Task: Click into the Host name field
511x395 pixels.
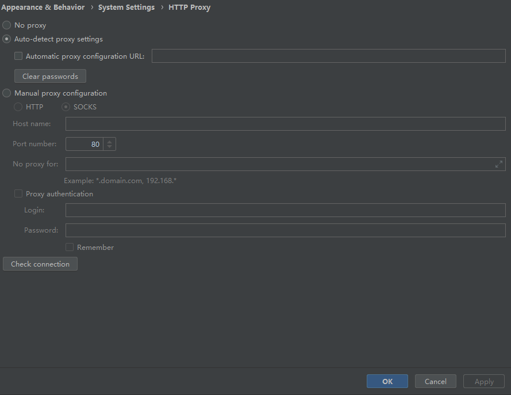Action: (x=286, y=124)
